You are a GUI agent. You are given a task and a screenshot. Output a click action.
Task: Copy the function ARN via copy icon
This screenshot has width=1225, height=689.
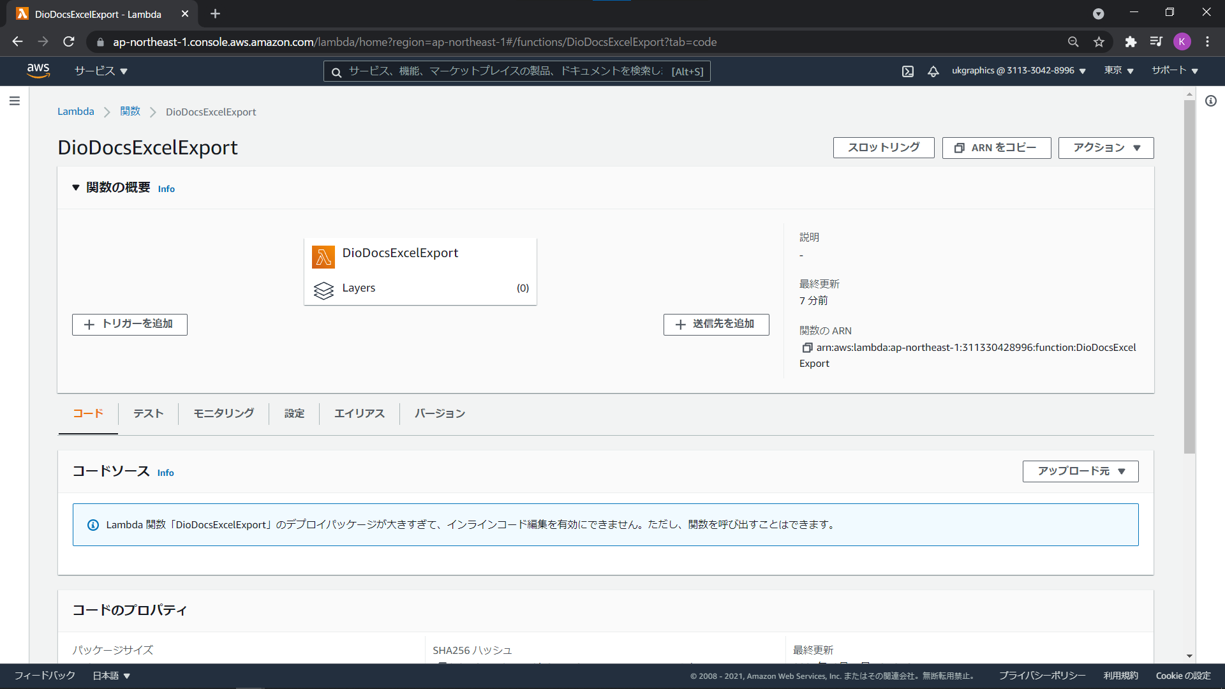pos(807,348)
